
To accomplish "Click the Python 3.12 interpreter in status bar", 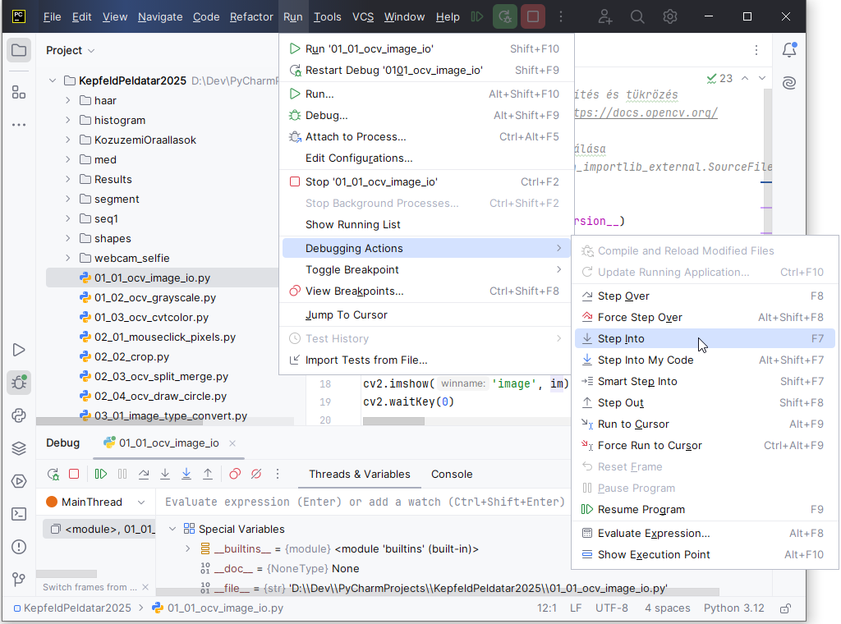I will [x=733, y=608].
